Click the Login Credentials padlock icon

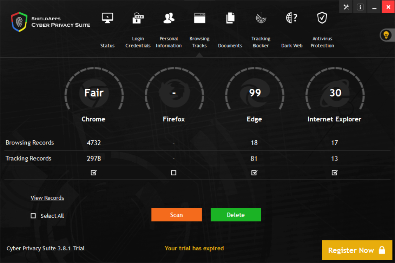(138, 18)
